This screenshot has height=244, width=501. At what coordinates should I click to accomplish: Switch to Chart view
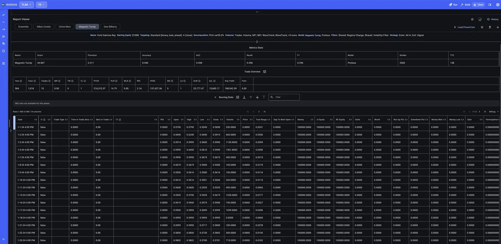click(478, 5)
